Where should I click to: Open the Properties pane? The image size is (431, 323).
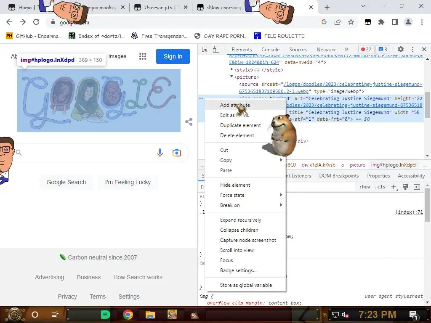point(378,176)
